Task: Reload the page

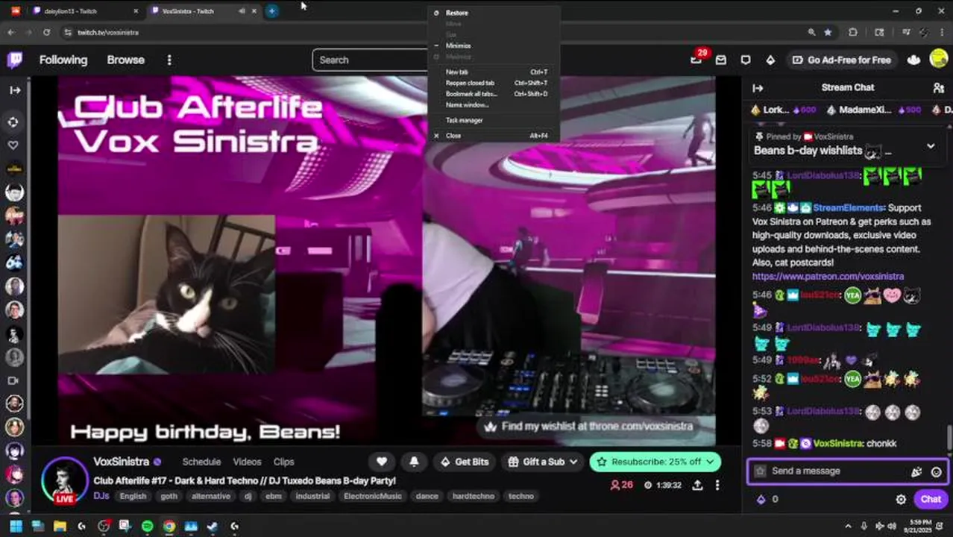Action: point(46,33)
